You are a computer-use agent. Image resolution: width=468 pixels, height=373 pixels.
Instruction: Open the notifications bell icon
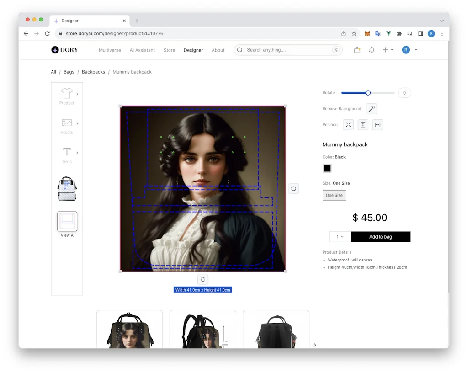[x=372, y=50]
